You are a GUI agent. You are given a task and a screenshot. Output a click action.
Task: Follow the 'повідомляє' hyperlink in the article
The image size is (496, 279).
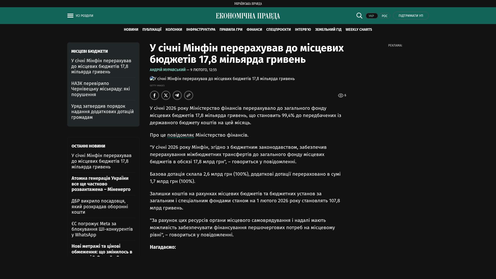tap(181, 135)
